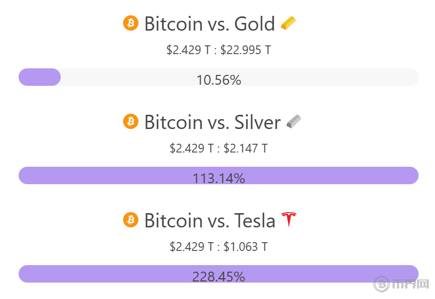This screenshot has height=299, width=435.
Task: Click the Bitcoin icon beside Gold heading
Action: (x=131, y=23)
